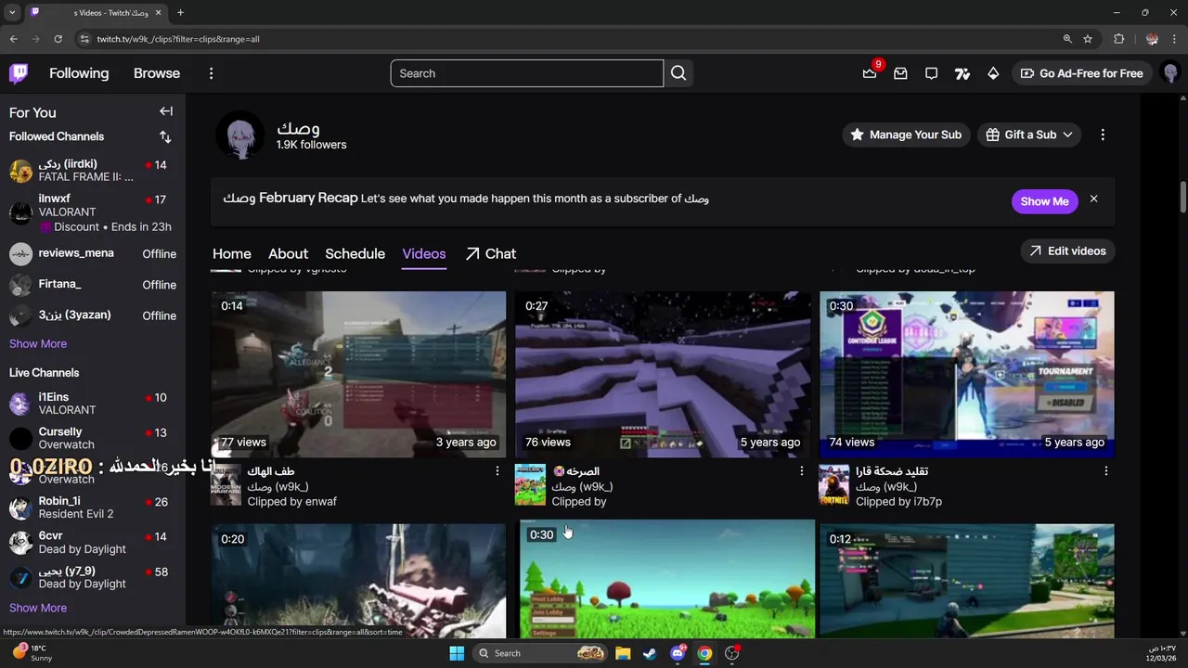Open the Curselly Overwatch channel
This screenshot has width=1188, height=668.
click(x=93, y=438)
